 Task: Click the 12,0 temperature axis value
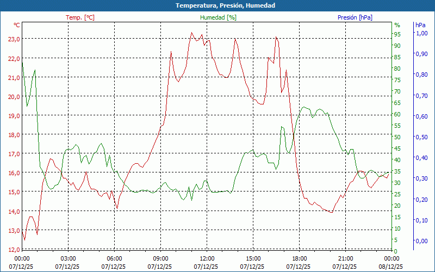[x=14, y=250]
